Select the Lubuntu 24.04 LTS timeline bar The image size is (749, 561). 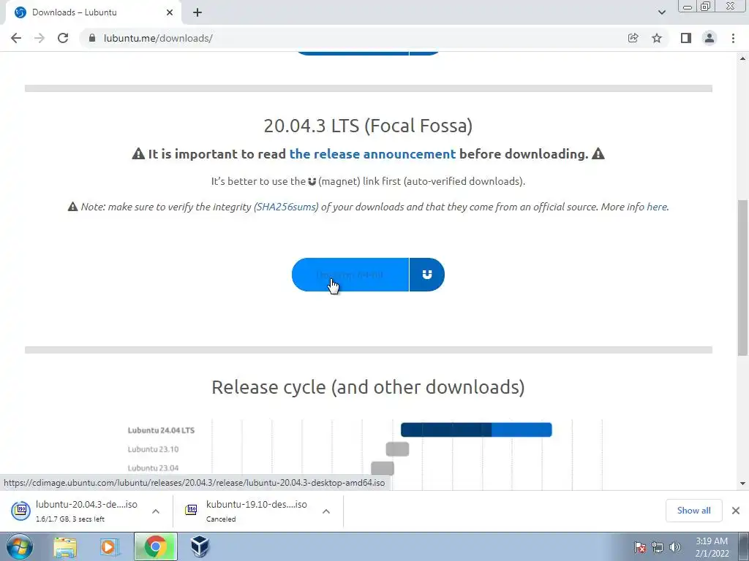(476, 430)
